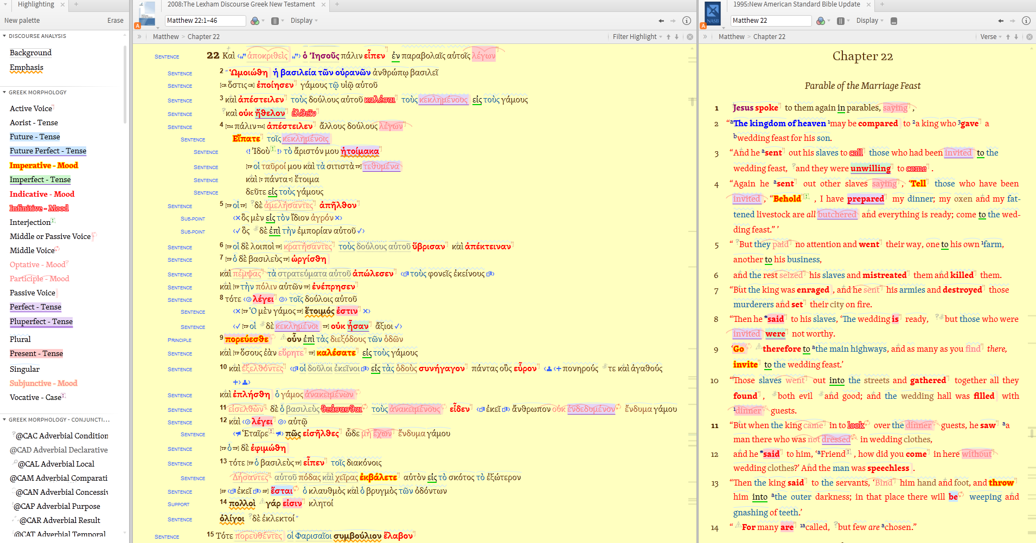The image size is (1036, 543).
Task: Add new tab beside Lexham tab
Action: 337,4
